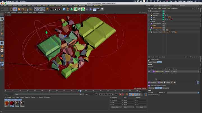Click the Undo arrow in toolbar
202x113 pixels.
3,9
